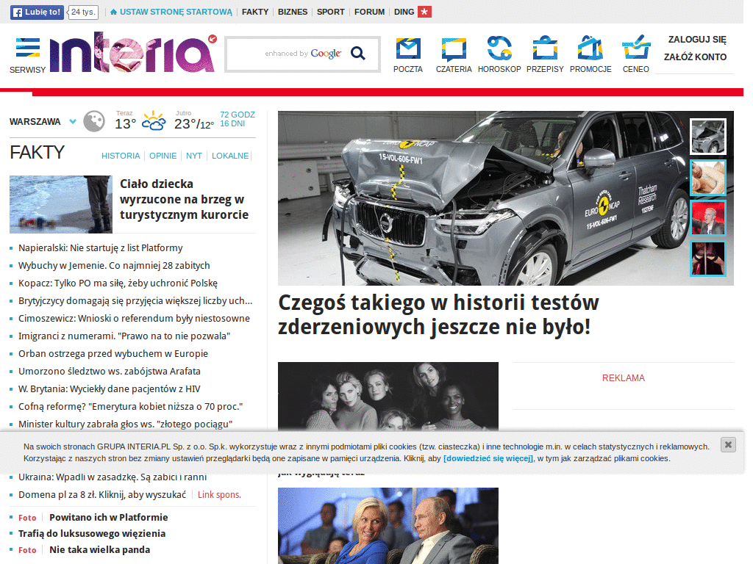The image size is (753, 564).
Task: Open the Serwisy hamburger menu icon
Action: point(28,48)
